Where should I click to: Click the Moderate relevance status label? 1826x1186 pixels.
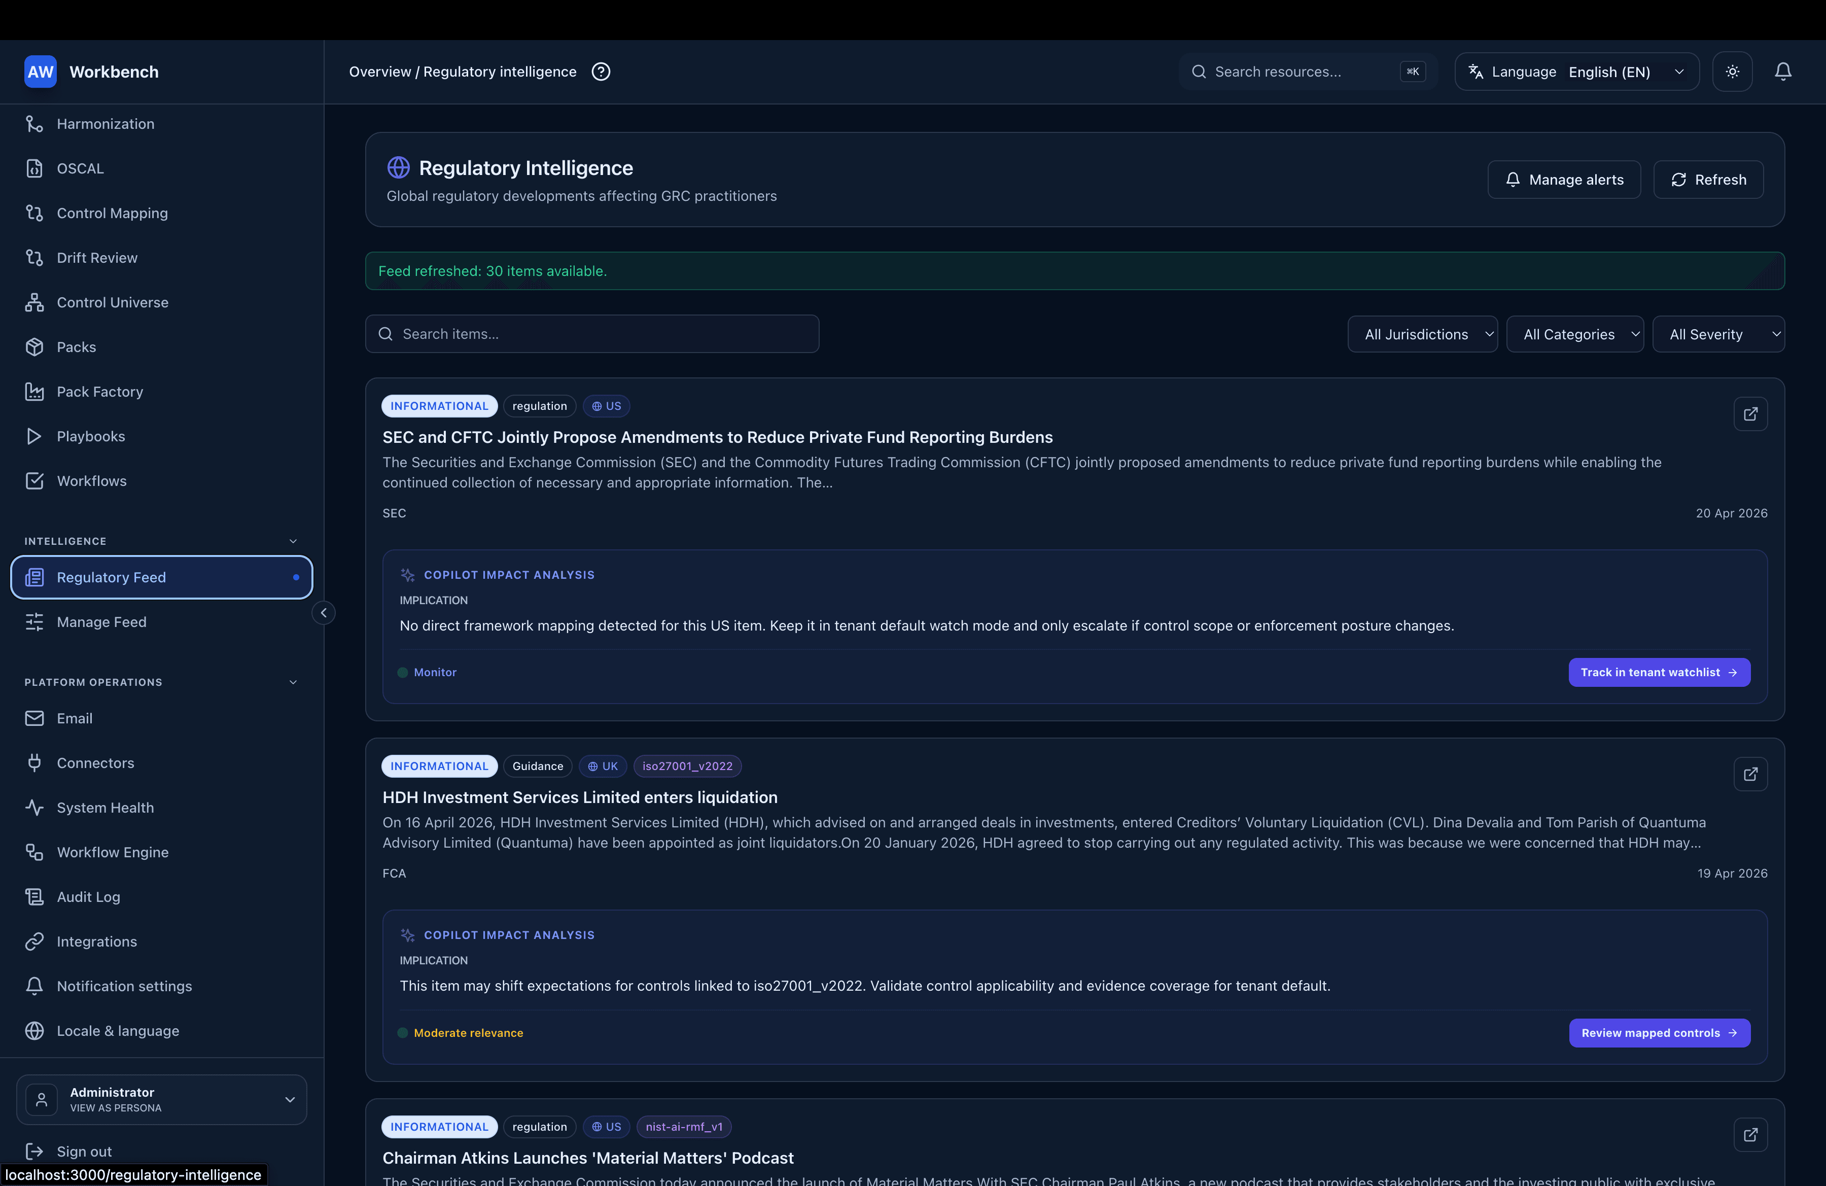[468, 1033]
